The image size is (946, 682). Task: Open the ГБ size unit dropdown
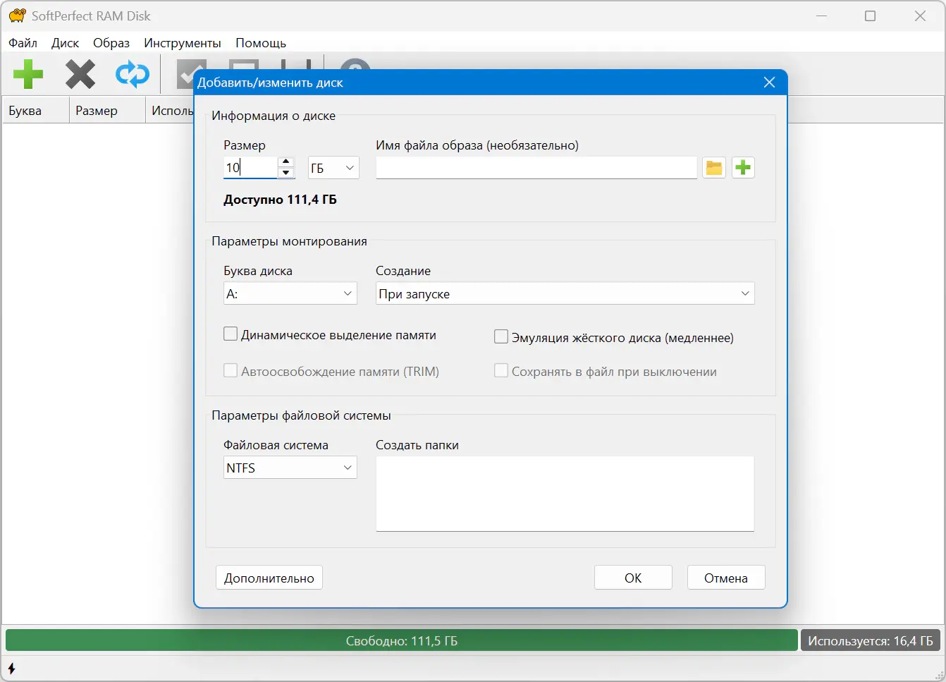tap(333, 168)
